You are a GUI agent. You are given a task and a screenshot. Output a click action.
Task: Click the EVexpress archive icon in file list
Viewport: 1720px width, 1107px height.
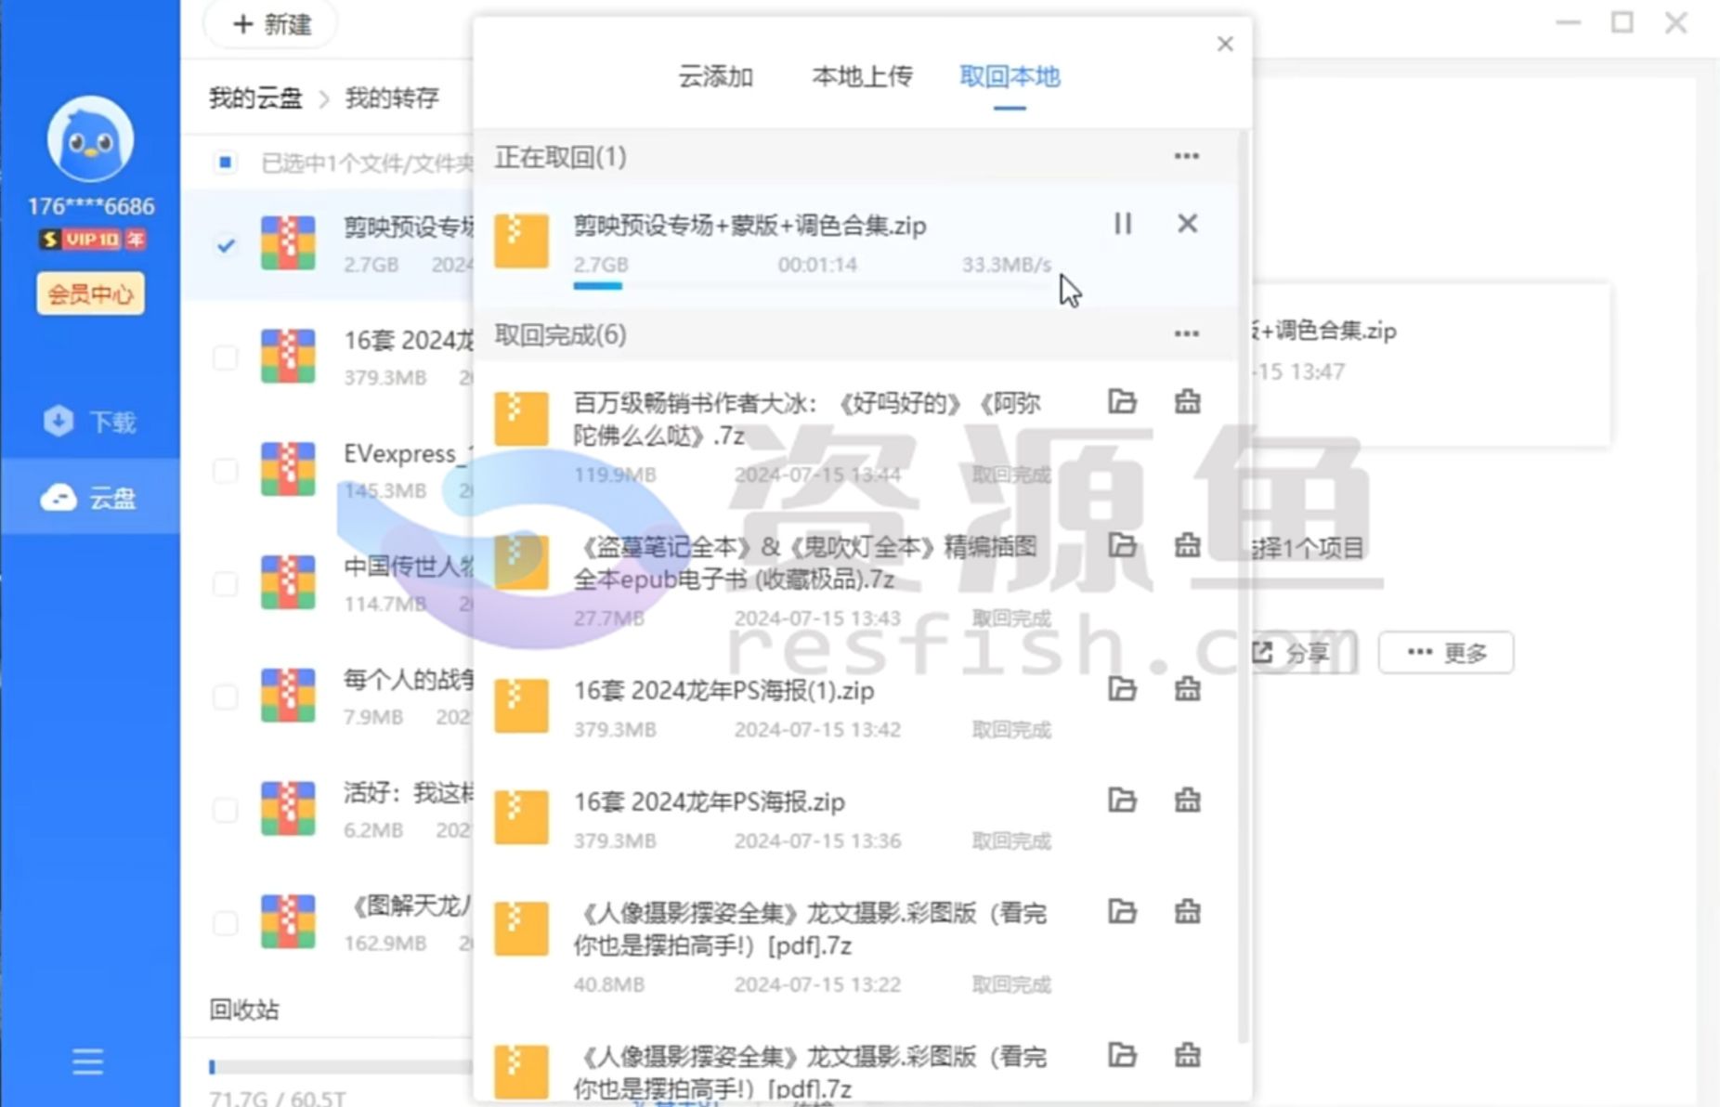(288, 469)
